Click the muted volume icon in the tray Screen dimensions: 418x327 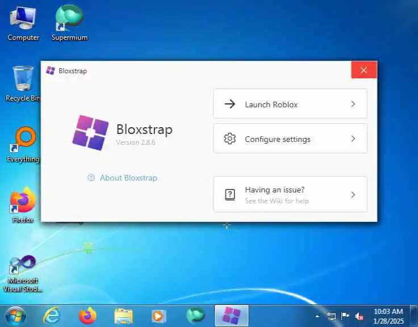359,316
